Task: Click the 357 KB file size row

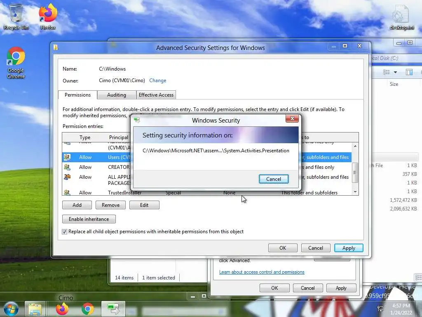Action: click(410, 174)
